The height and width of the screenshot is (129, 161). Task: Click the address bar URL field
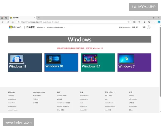tap(74, 22)
